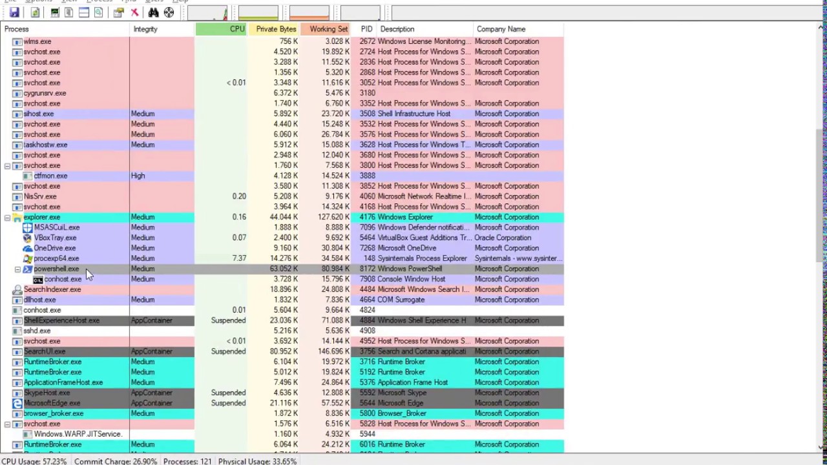The height and width of the screenshot is (465, 827).
Task: Click the Save toolbar icon
Action: tap(14, 12)
